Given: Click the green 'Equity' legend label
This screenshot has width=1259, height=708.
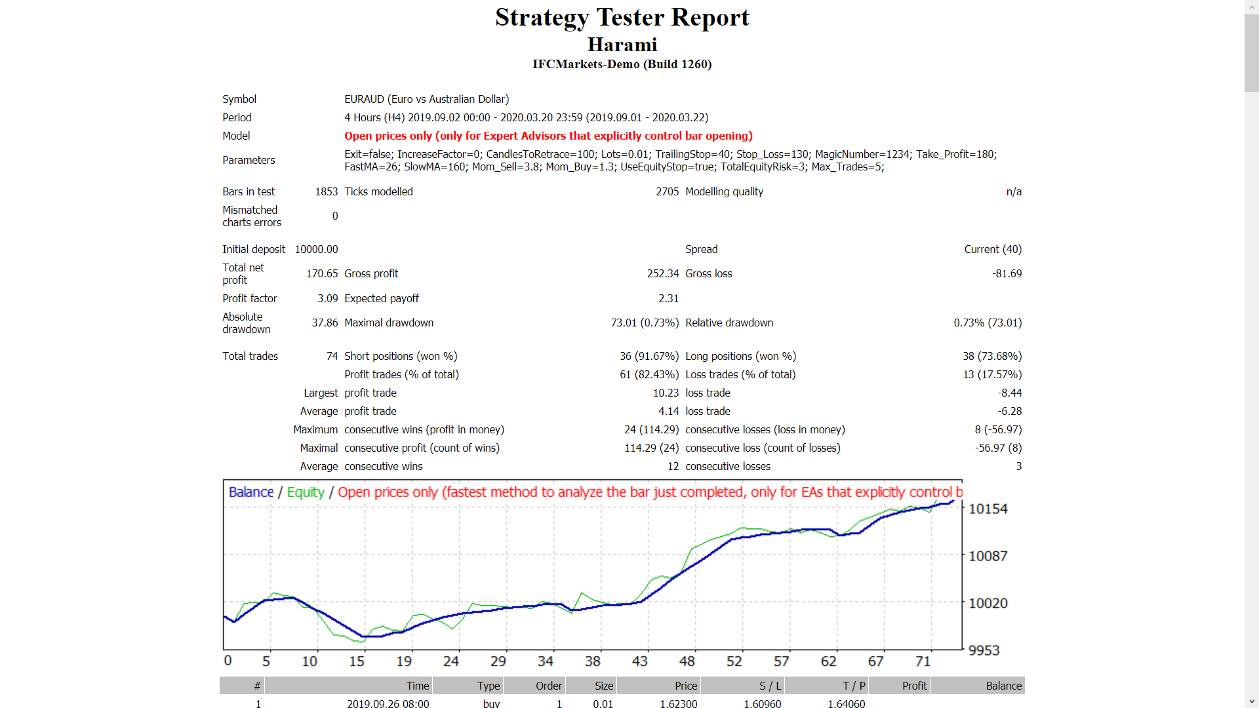Looking at the screenshot, I should [x=305, y=492].
